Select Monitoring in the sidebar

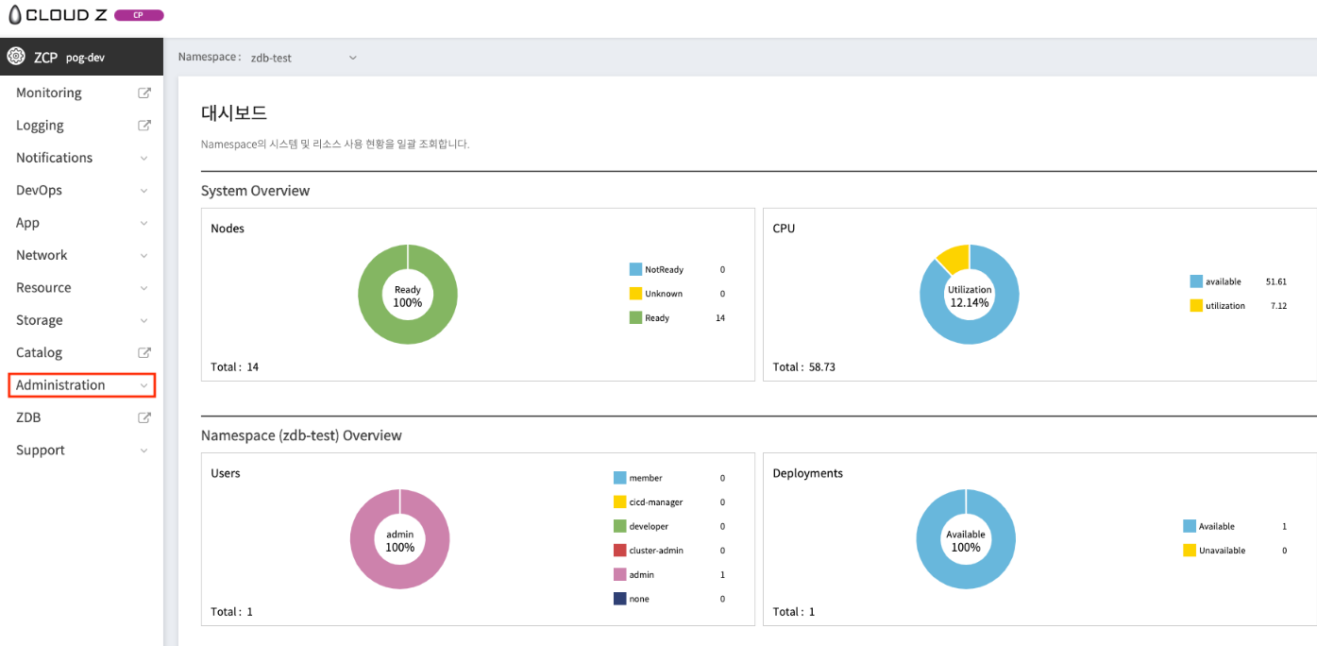[49, 93]
